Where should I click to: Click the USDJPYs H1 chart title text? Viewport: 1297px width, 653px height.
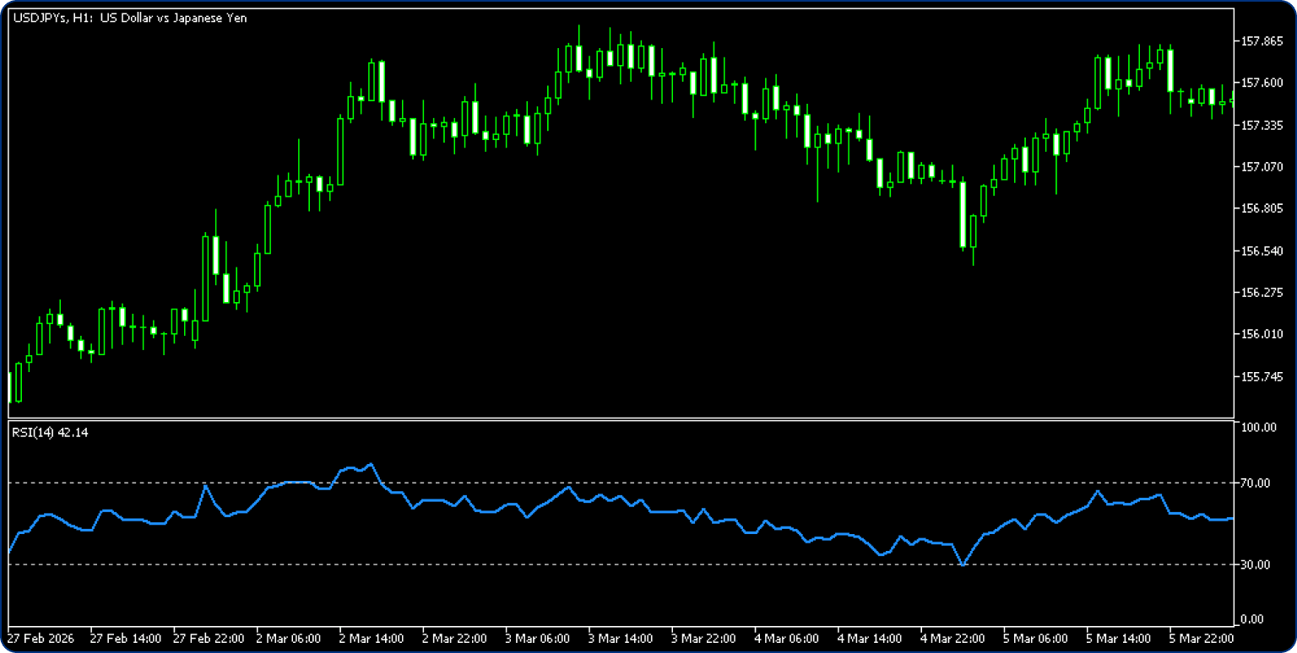130,18
